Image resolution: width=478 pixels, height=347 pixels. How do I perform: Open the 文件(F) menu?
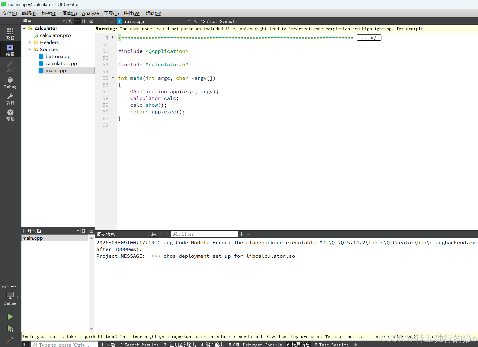10,13
